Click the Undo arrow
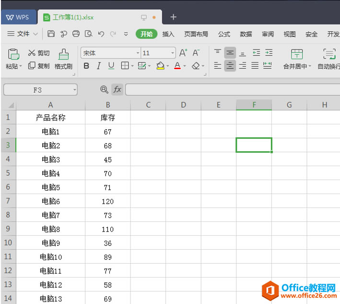 101,34
